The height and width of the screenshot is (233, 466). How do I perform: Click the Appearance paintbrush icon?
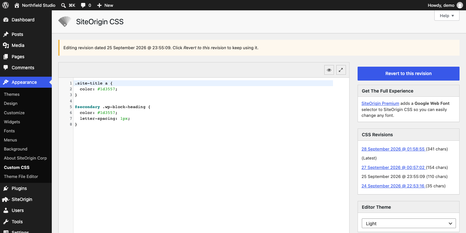pyautogui.click(x=6, y=82)
